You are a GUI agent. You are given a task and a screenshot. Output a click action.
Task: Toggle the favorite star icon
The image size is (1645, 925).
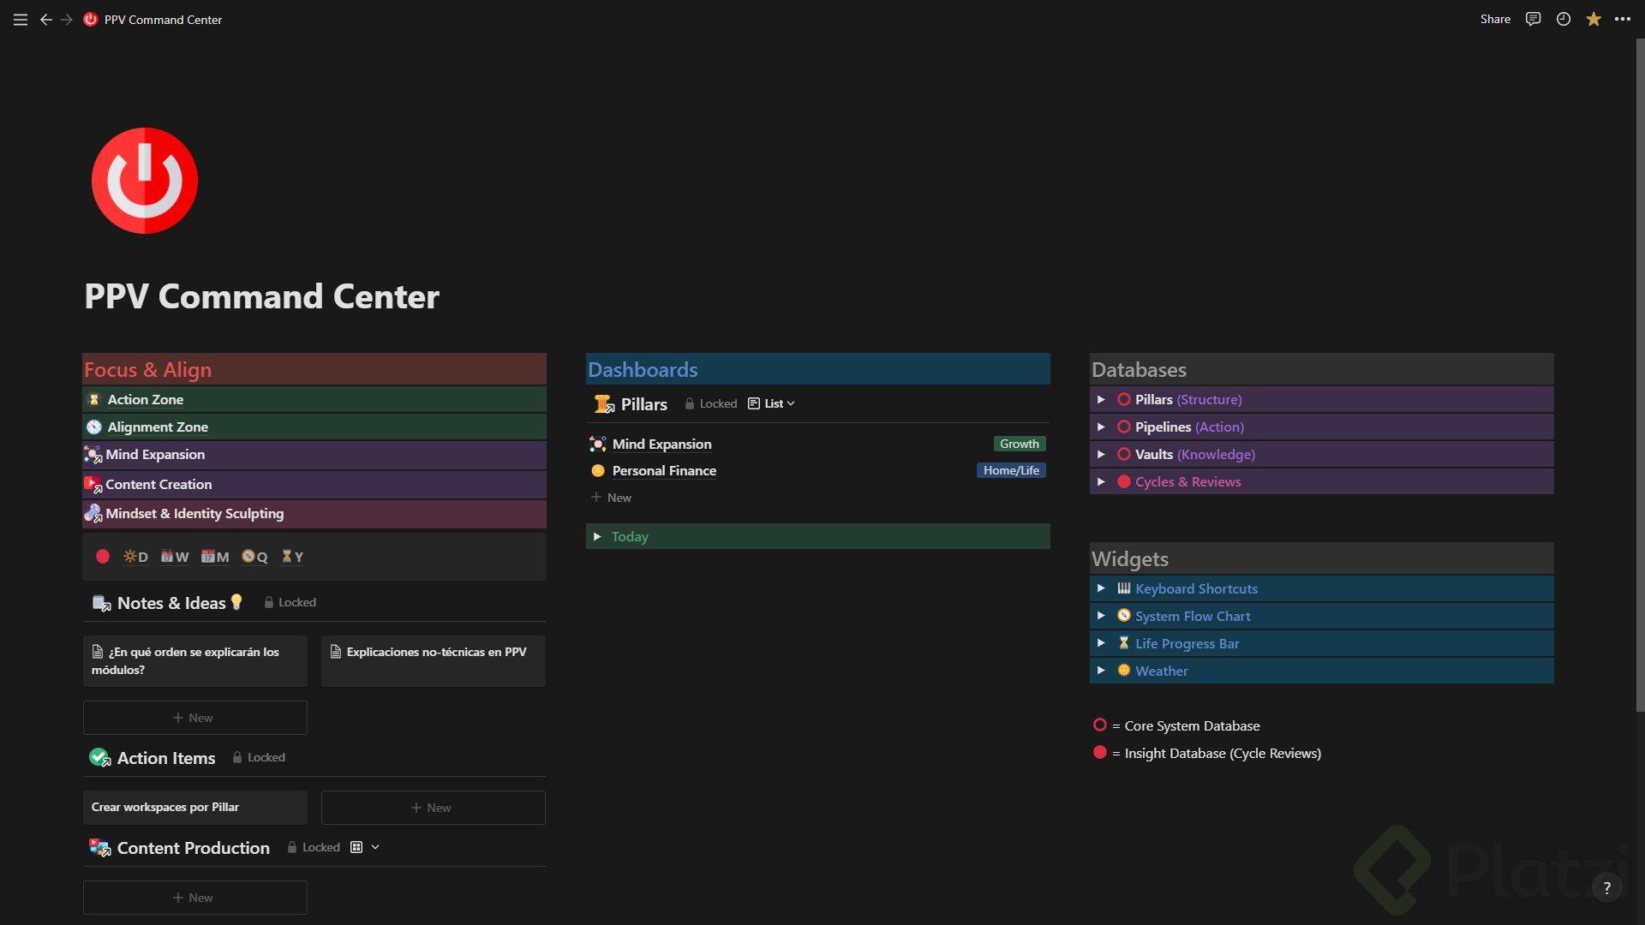pos(1593,19)
